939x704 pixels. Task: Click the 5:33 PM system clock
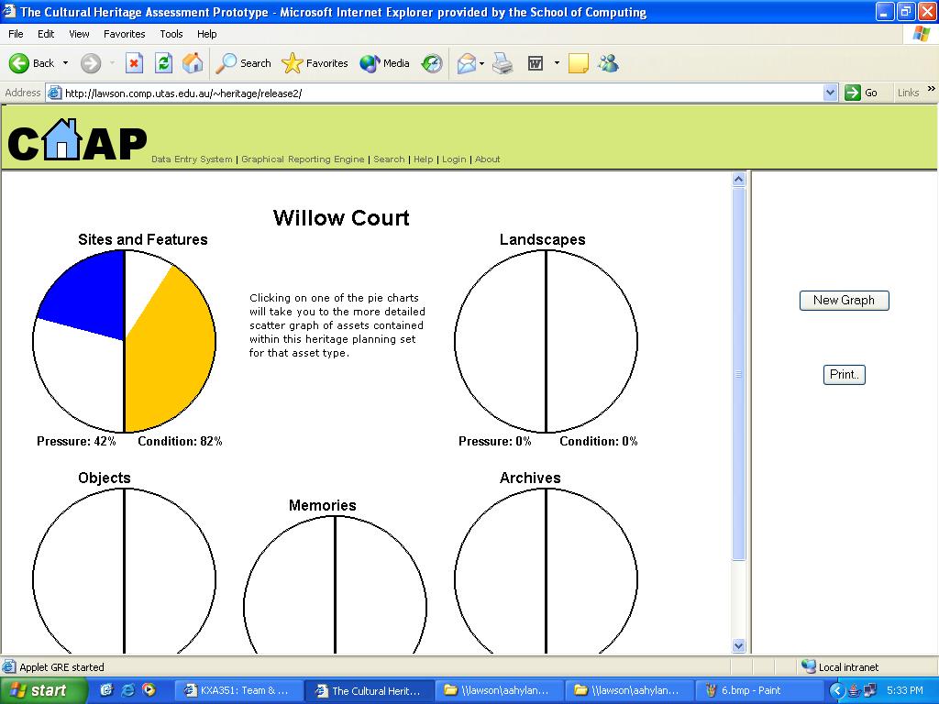[904, 690]
